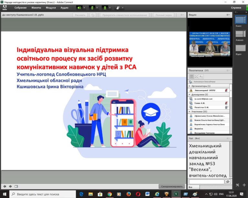Click the Полный экран button

coord(163,15)
